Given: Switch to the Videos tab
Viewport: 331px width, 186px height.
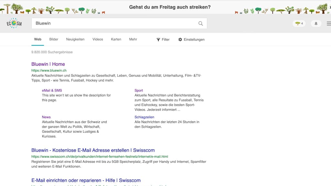Looking at the screenshot, I should (98, 39).
